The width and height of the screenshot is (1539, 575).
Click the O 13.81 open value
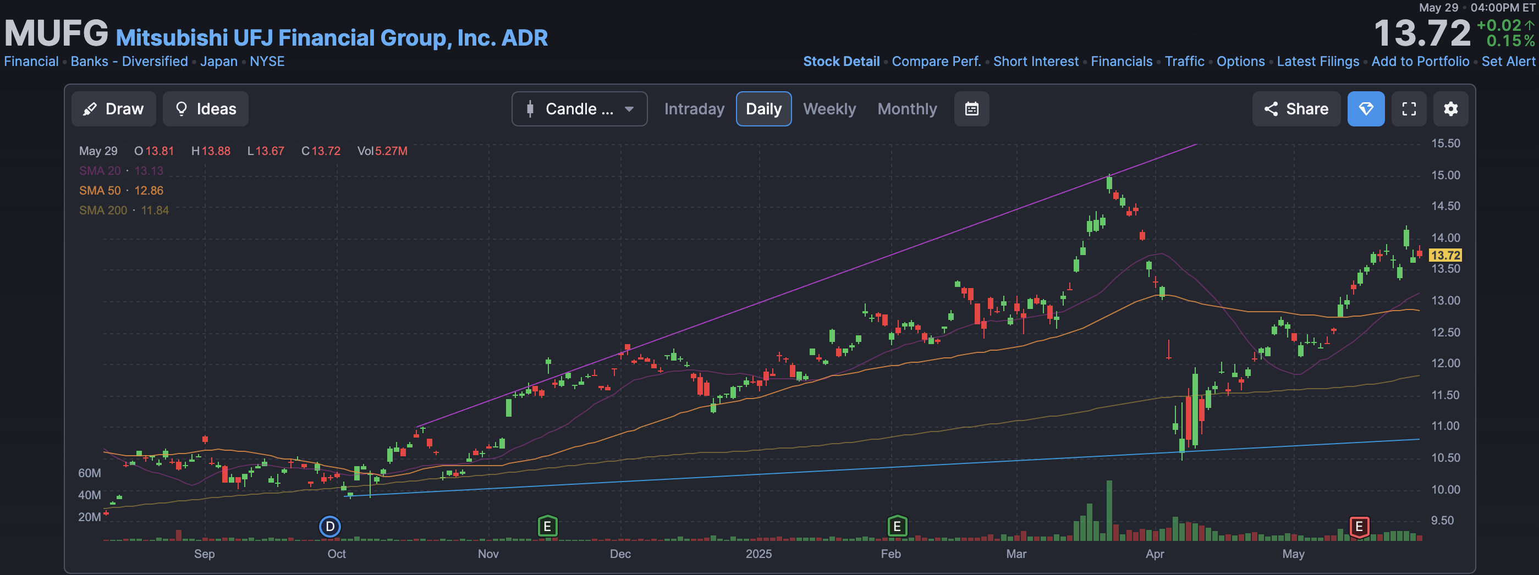click(153, 151)
